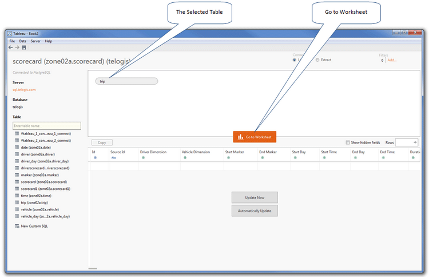Click the sql.telogis.com server link

tap(24, 89)
